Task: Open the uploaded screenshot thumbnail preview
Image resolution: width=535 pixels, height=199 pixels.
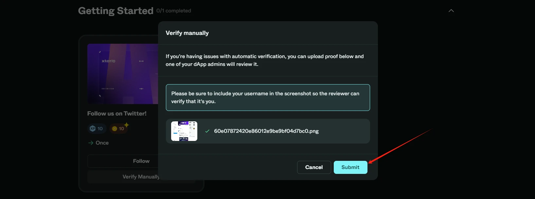Action: (x=184, y=131)
